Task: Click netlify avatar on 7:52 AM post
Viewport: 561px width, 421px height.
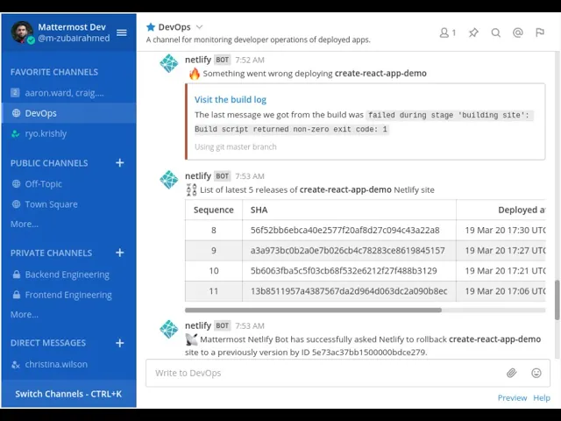Action: coord(169,63)
